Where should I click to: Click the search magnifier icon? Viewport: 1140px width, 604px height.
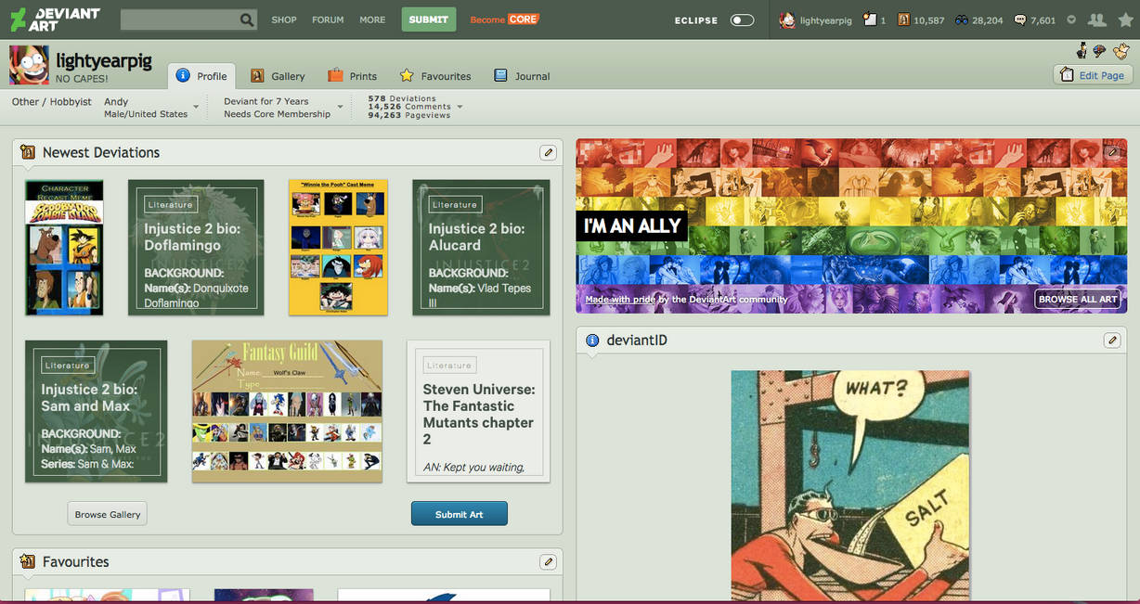pyautogui.click(x=247, y=19)
